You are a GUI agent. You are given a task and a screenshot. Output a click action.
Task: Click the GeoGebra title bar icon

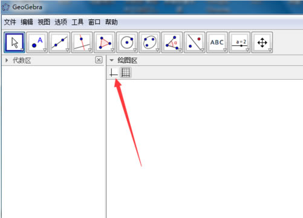[x=5, y=7]
